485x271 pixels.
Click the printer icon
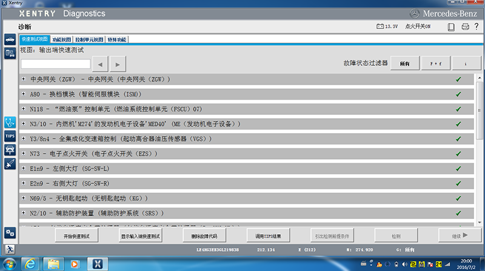tap(465, 27)
